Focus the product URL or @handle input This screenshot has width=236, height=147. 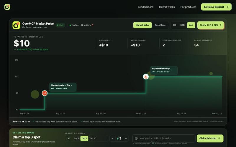click(x=164, y=138)
